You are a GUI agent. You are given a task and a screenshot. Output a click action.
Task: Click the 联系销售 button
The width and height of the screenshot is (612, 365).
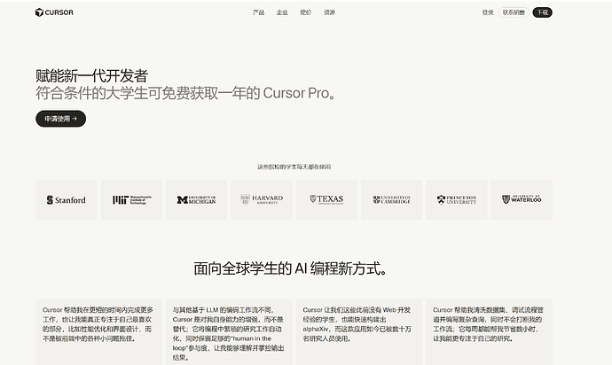point(514,12)
